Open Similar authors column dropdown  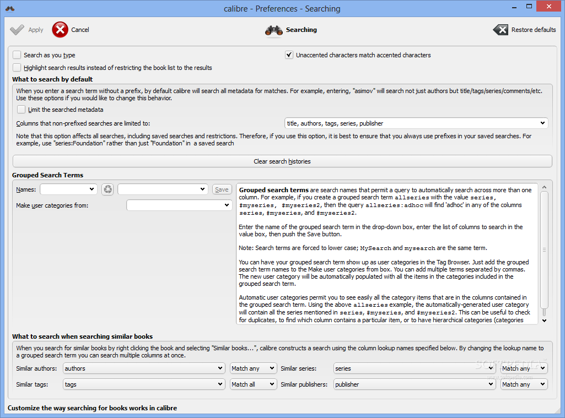144,368
